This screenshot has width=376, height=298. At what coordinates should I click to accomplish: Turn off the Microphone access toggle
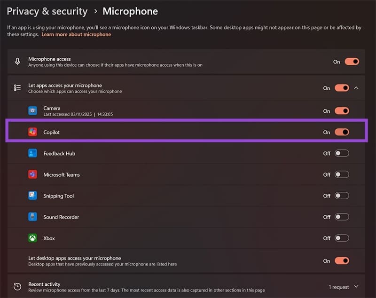pos(352,62)
